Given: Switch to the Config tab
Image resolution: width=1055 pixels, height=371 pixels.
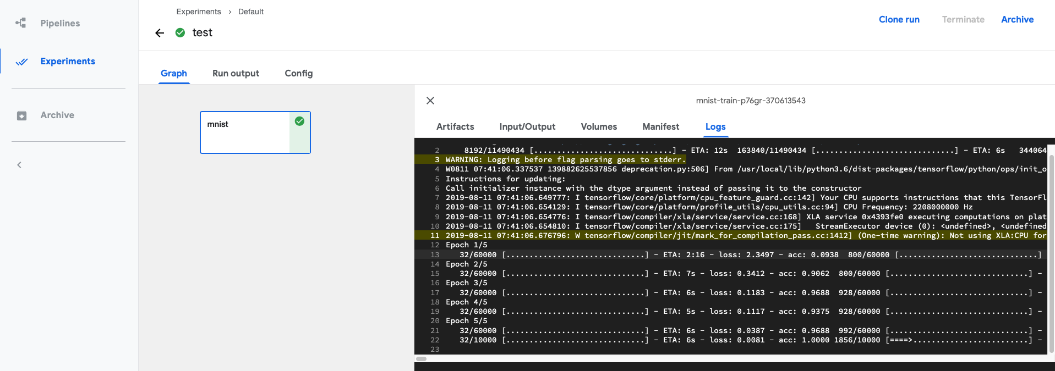Looking at the screenshot, I should pos(298,74).
